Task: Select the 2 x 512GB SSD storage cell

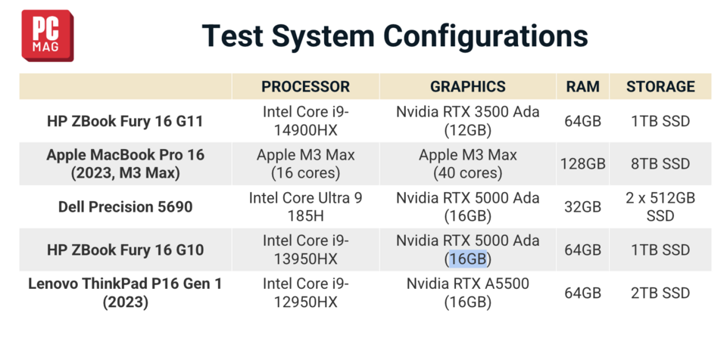Action: click(x=660, y=206)
